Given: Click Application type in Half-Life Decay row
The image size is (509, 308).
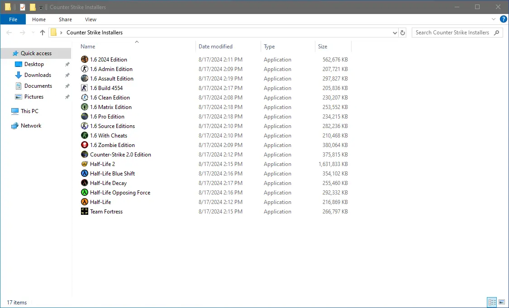Looking at the screenshot, I should 277,183.
